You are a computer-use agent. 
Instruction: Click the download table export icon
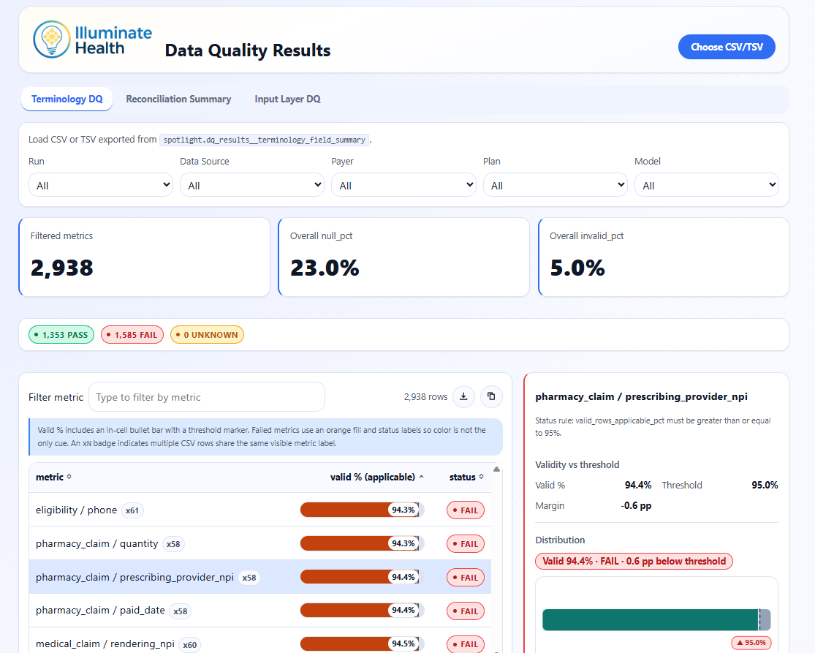(x=463, y=396)
